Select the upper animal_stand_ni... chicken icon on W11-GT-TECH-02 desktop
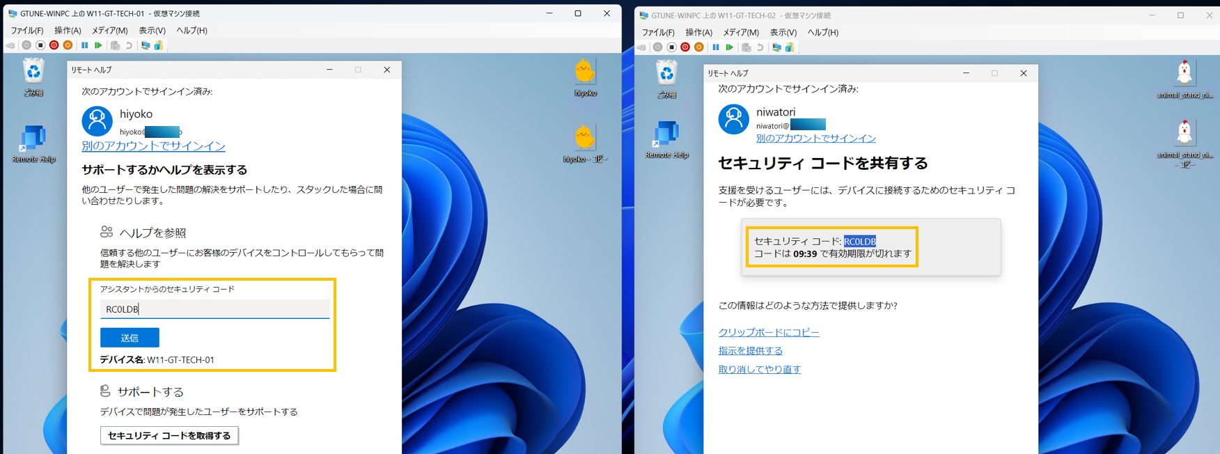Screen dimensions: 1220x454 (1184, 79)
